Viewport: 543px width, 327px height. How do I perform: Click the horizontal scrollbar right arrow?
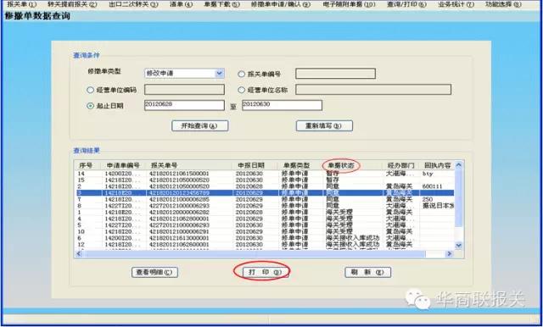(x=449, y=253)
